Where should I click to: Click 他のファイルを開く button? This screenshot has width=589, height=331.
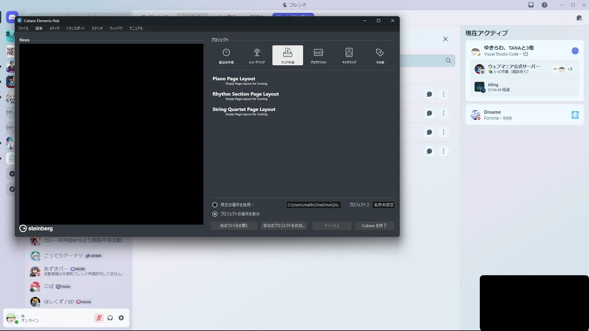tap(234, 226)
